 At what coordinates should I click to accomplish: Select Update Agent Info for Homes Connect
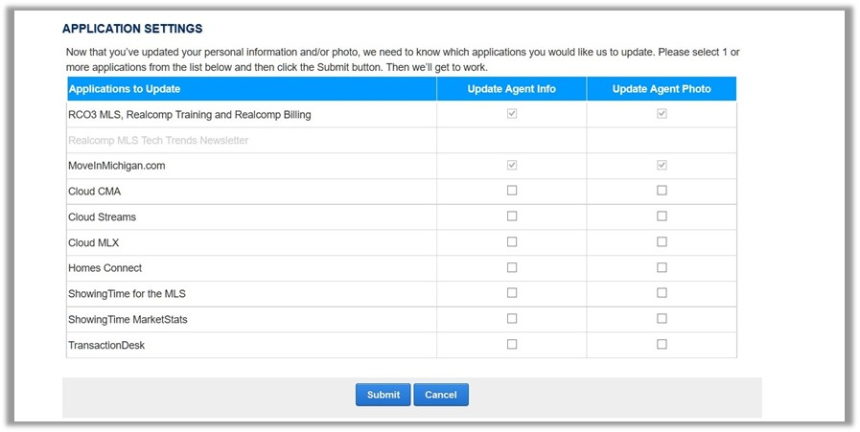tap(512, 267)
